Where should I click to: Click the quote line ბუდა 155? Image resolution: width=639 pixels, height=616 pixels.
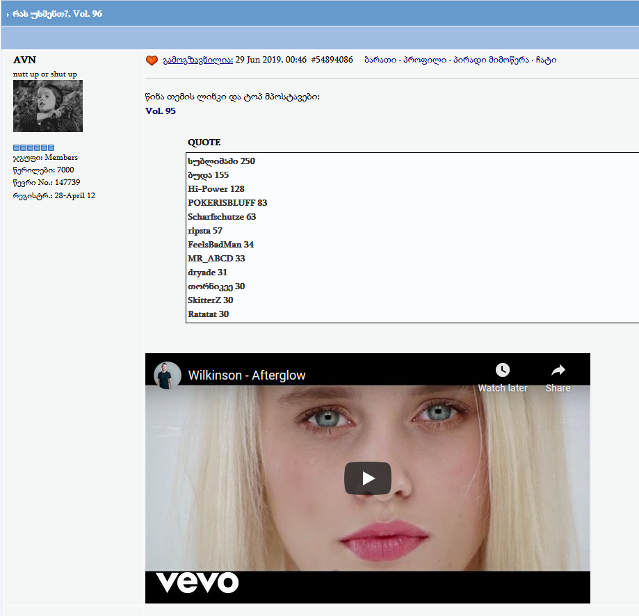pyautogui.click(x=208, y=175)
